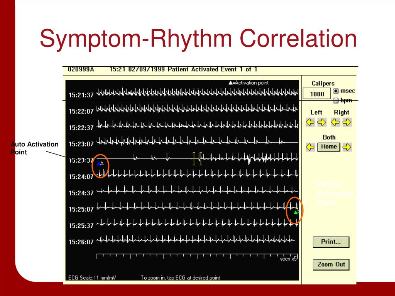Image resolution: width=395 pixels, height=296 pixels.
Task: Click the green patient activation triangle marker
Action: (295, 213)
